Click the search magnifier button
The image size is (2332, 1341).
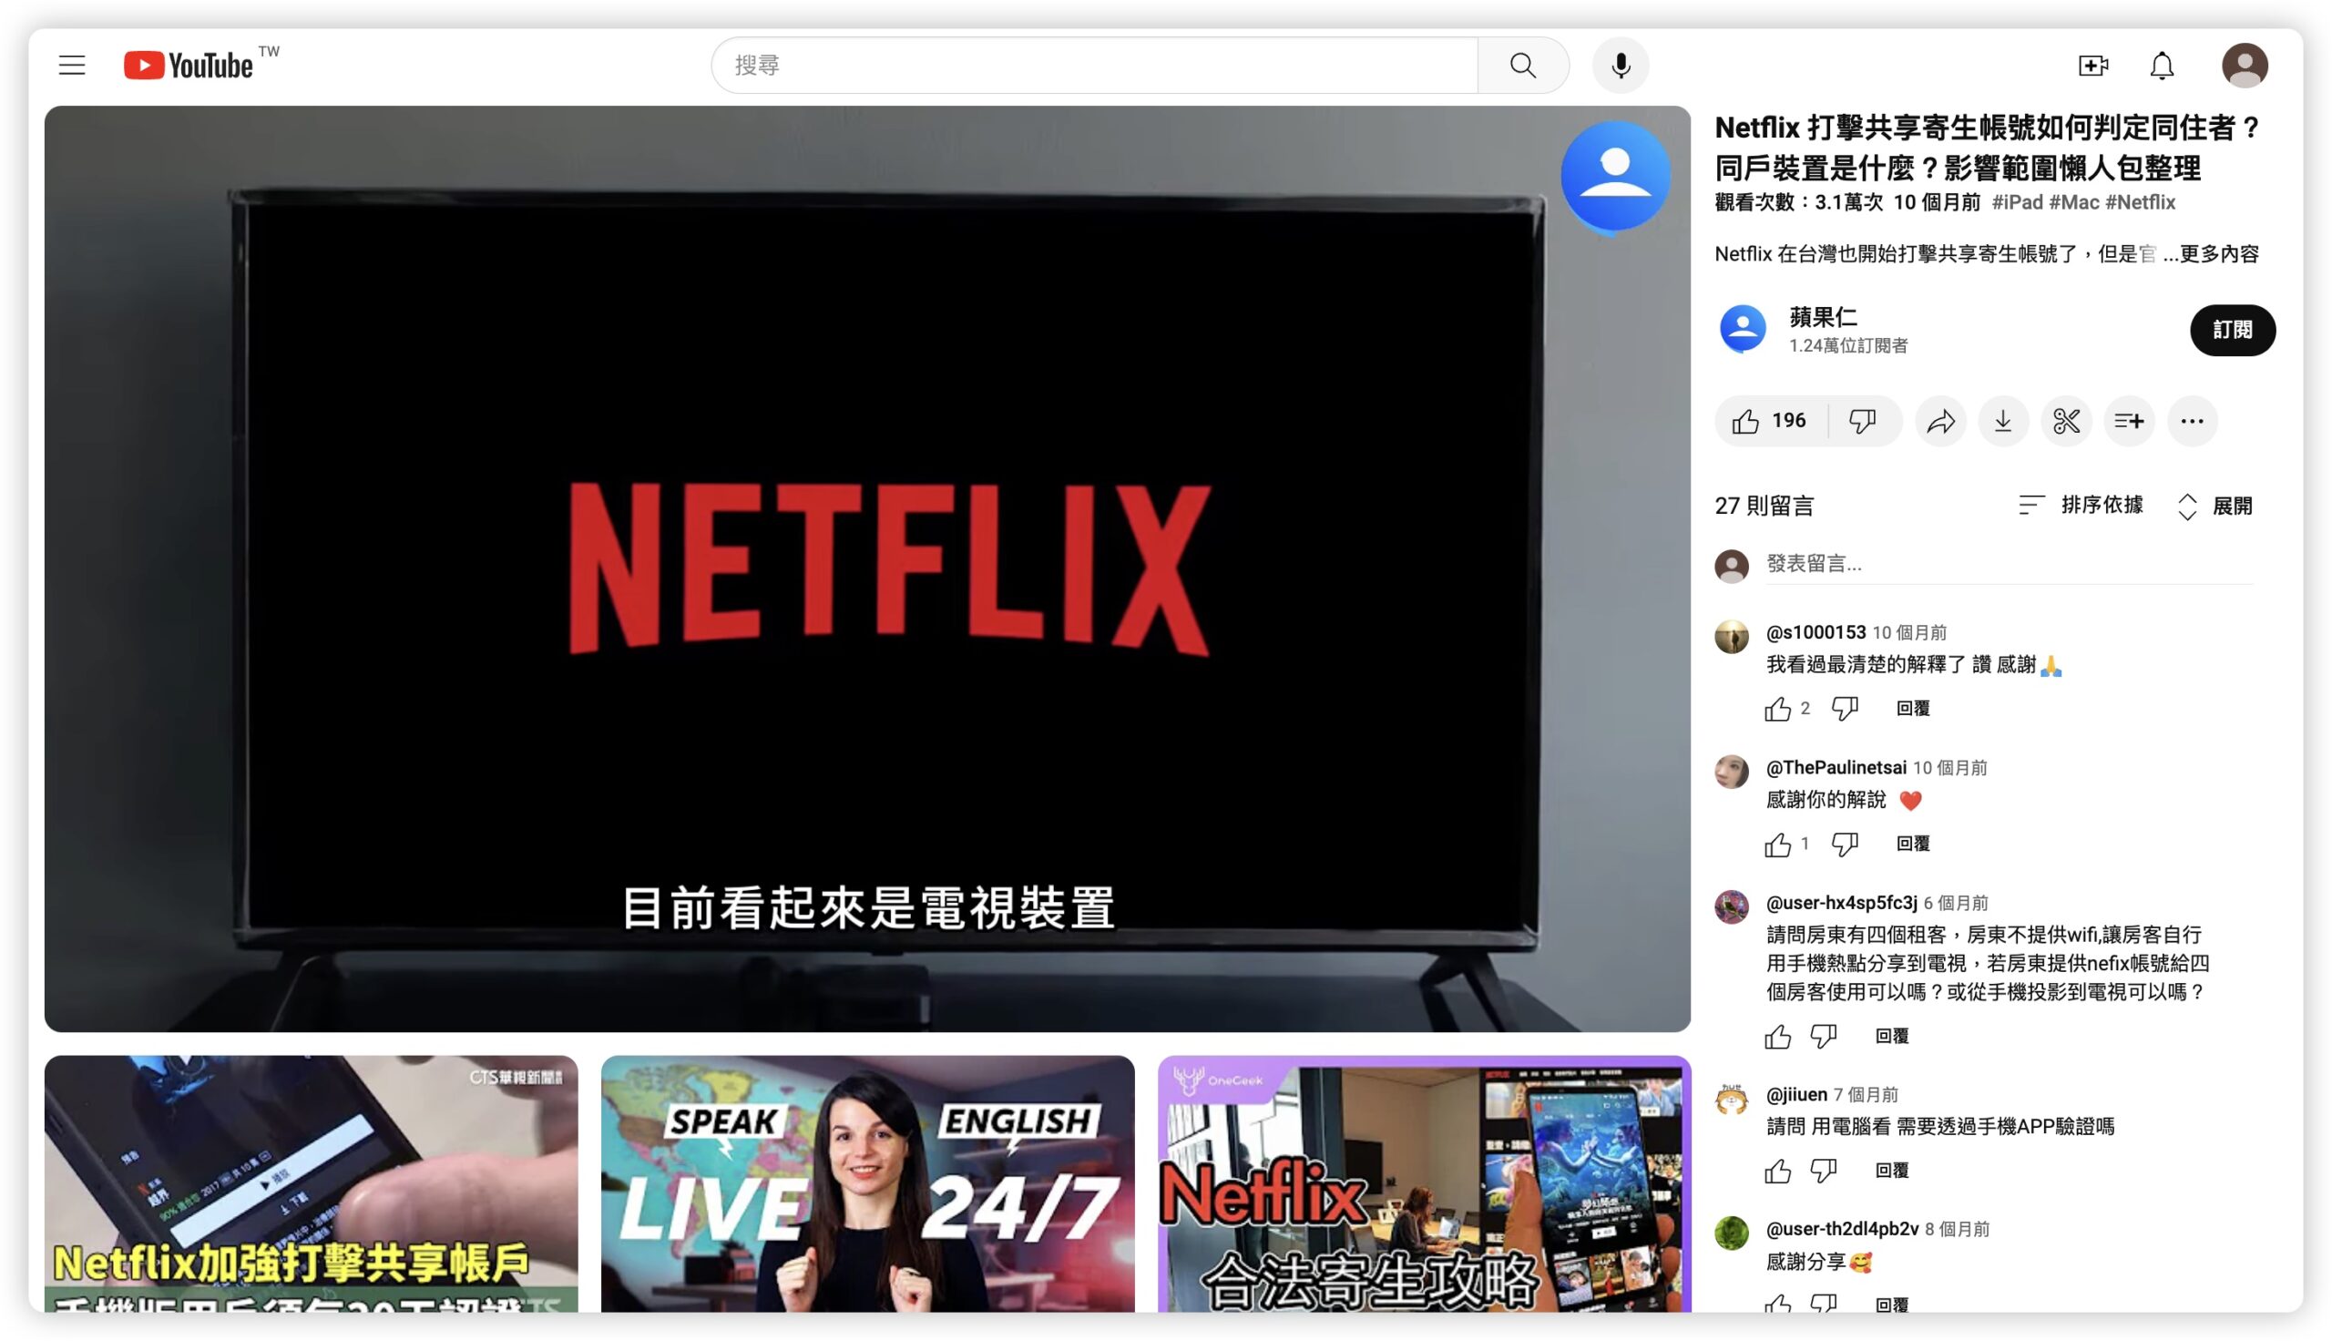(x=1523, y=66)
